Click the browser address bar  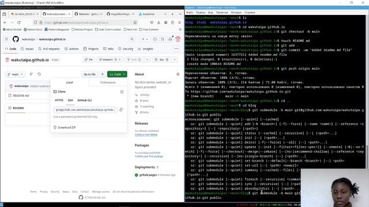[85, 22]
